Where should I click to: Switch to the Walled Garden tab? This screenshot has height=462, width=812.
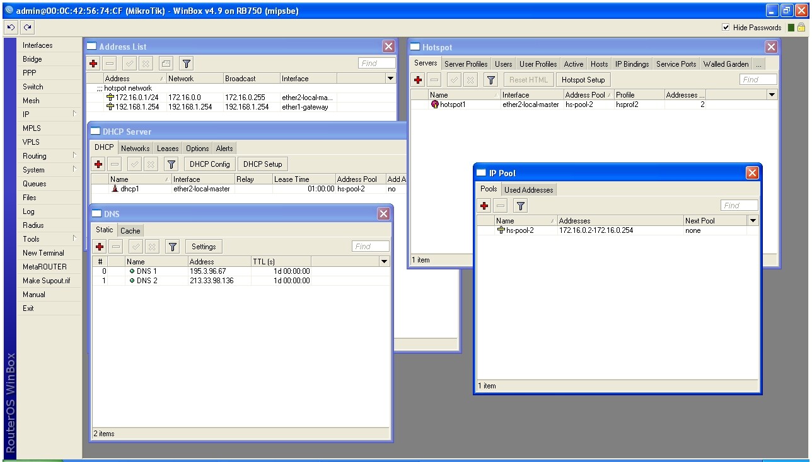(726, 64)
